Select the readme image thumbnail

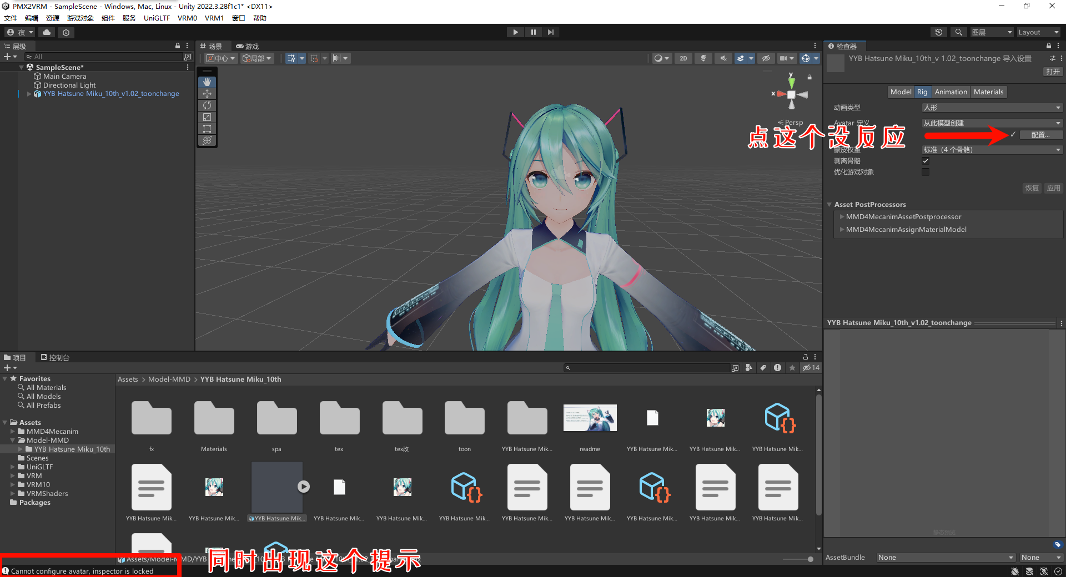(x=590, y=418)
